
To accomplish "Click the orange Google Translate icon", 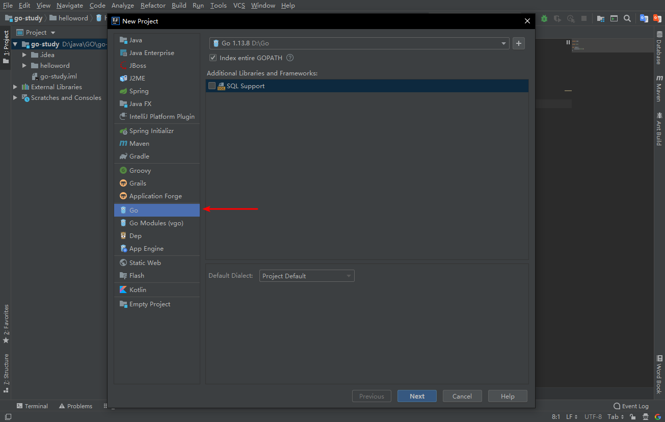I will click(x=657, y=18).
